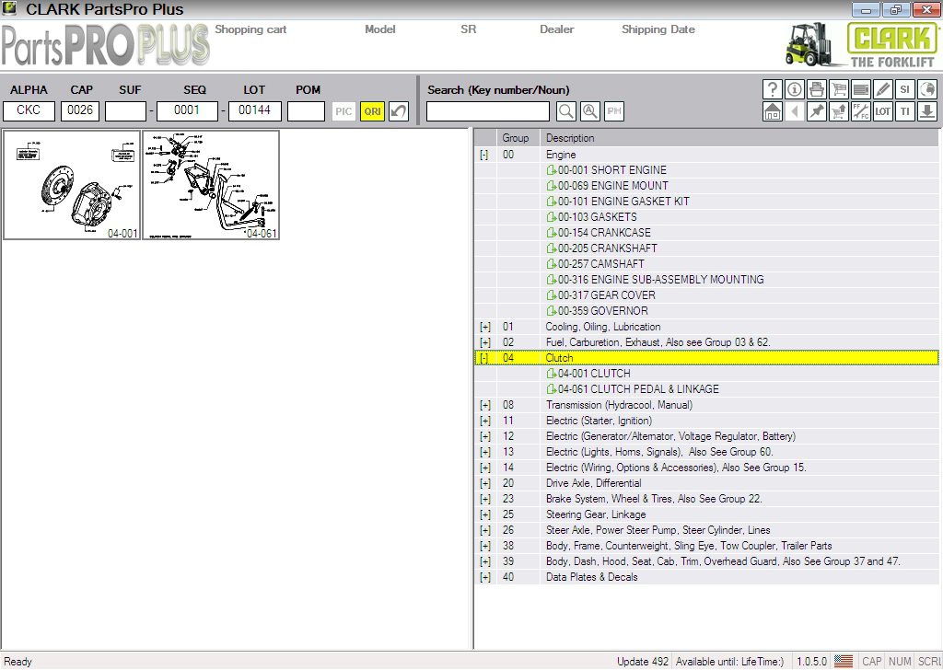Open 04-001 CLUTCH entry
This screenshot has width=943, height=670.
click(x=588, y=373)
